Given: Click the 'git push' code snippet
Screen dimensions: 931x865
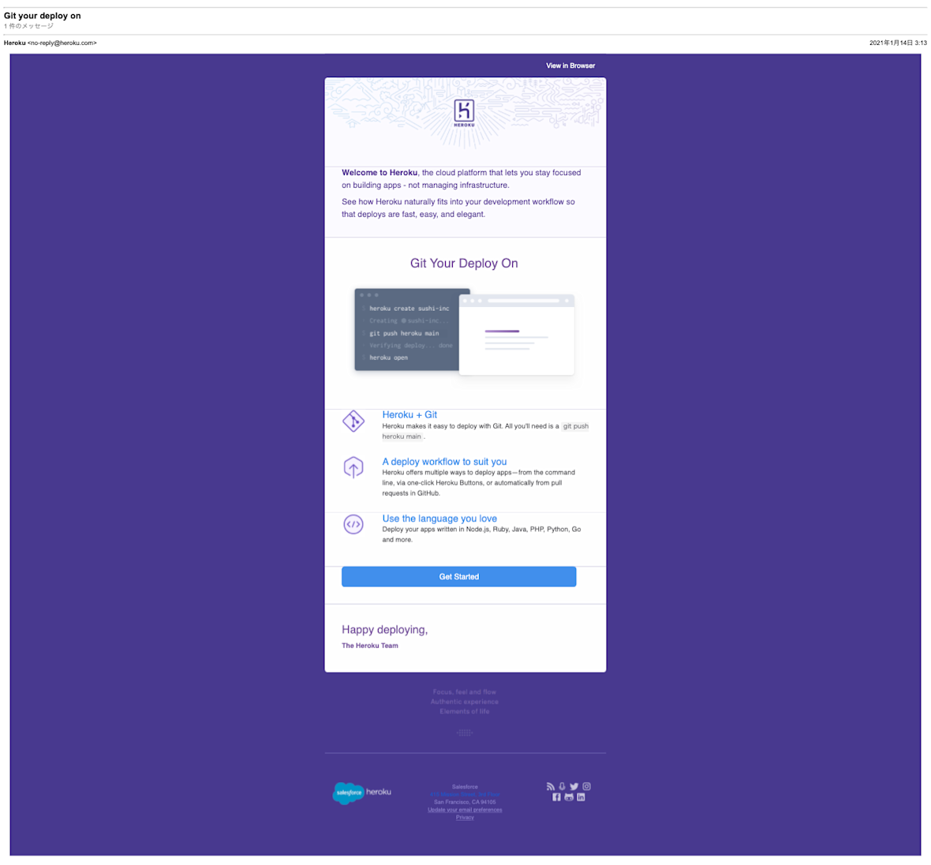Looking at the screenshot, I should coord(575,426).
